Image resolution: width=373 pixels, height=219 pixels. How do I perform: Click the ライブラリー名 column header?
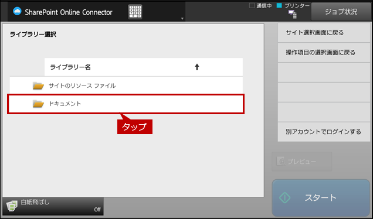144,67
